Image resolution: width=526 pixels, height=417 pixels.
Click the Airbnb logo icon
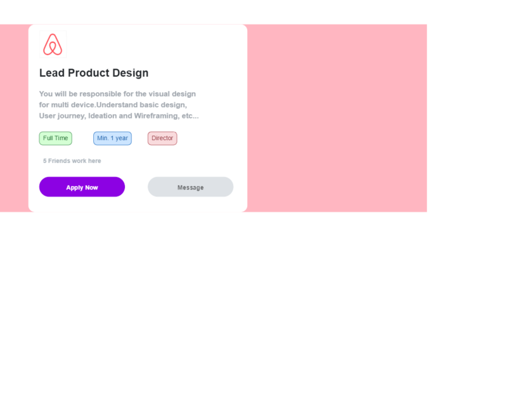pyautogui.click(x=53, y=44)
